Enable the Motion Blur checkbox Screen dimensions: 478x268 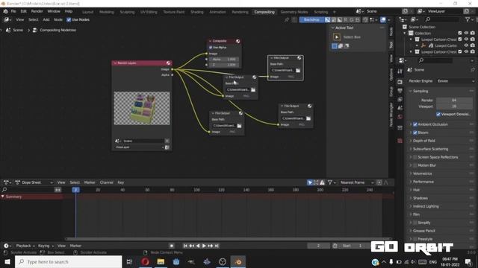click(x=415, y=165)
